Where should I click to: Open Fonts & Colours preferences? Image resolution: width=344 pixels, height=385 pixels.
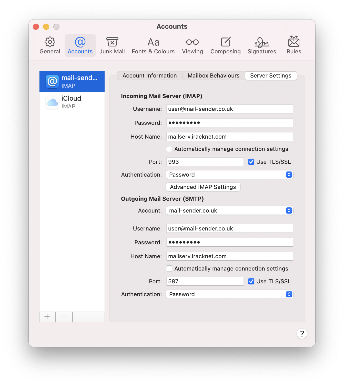(153, 45)
